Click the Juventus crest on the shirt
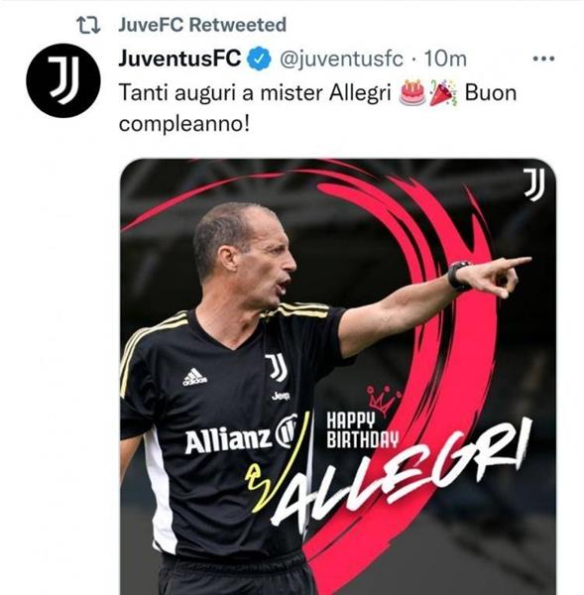Image resolution: width=584 pixels, height=595 pixels. pos(277,367)
